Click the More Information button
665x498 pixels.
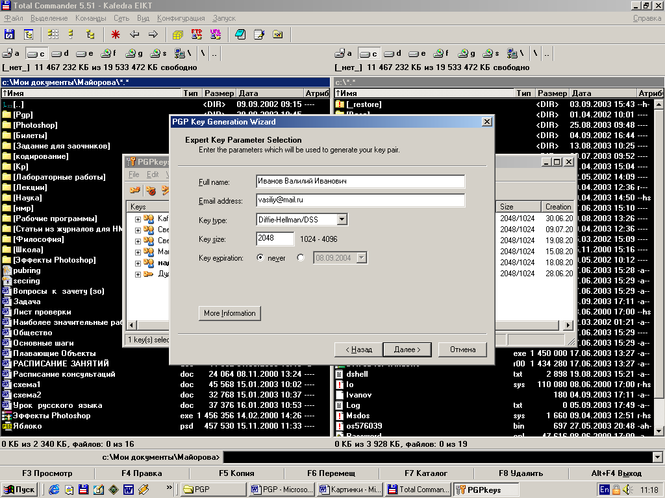coord(229,313)
